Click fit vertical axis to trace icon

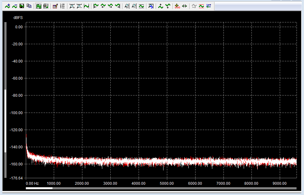141,6
